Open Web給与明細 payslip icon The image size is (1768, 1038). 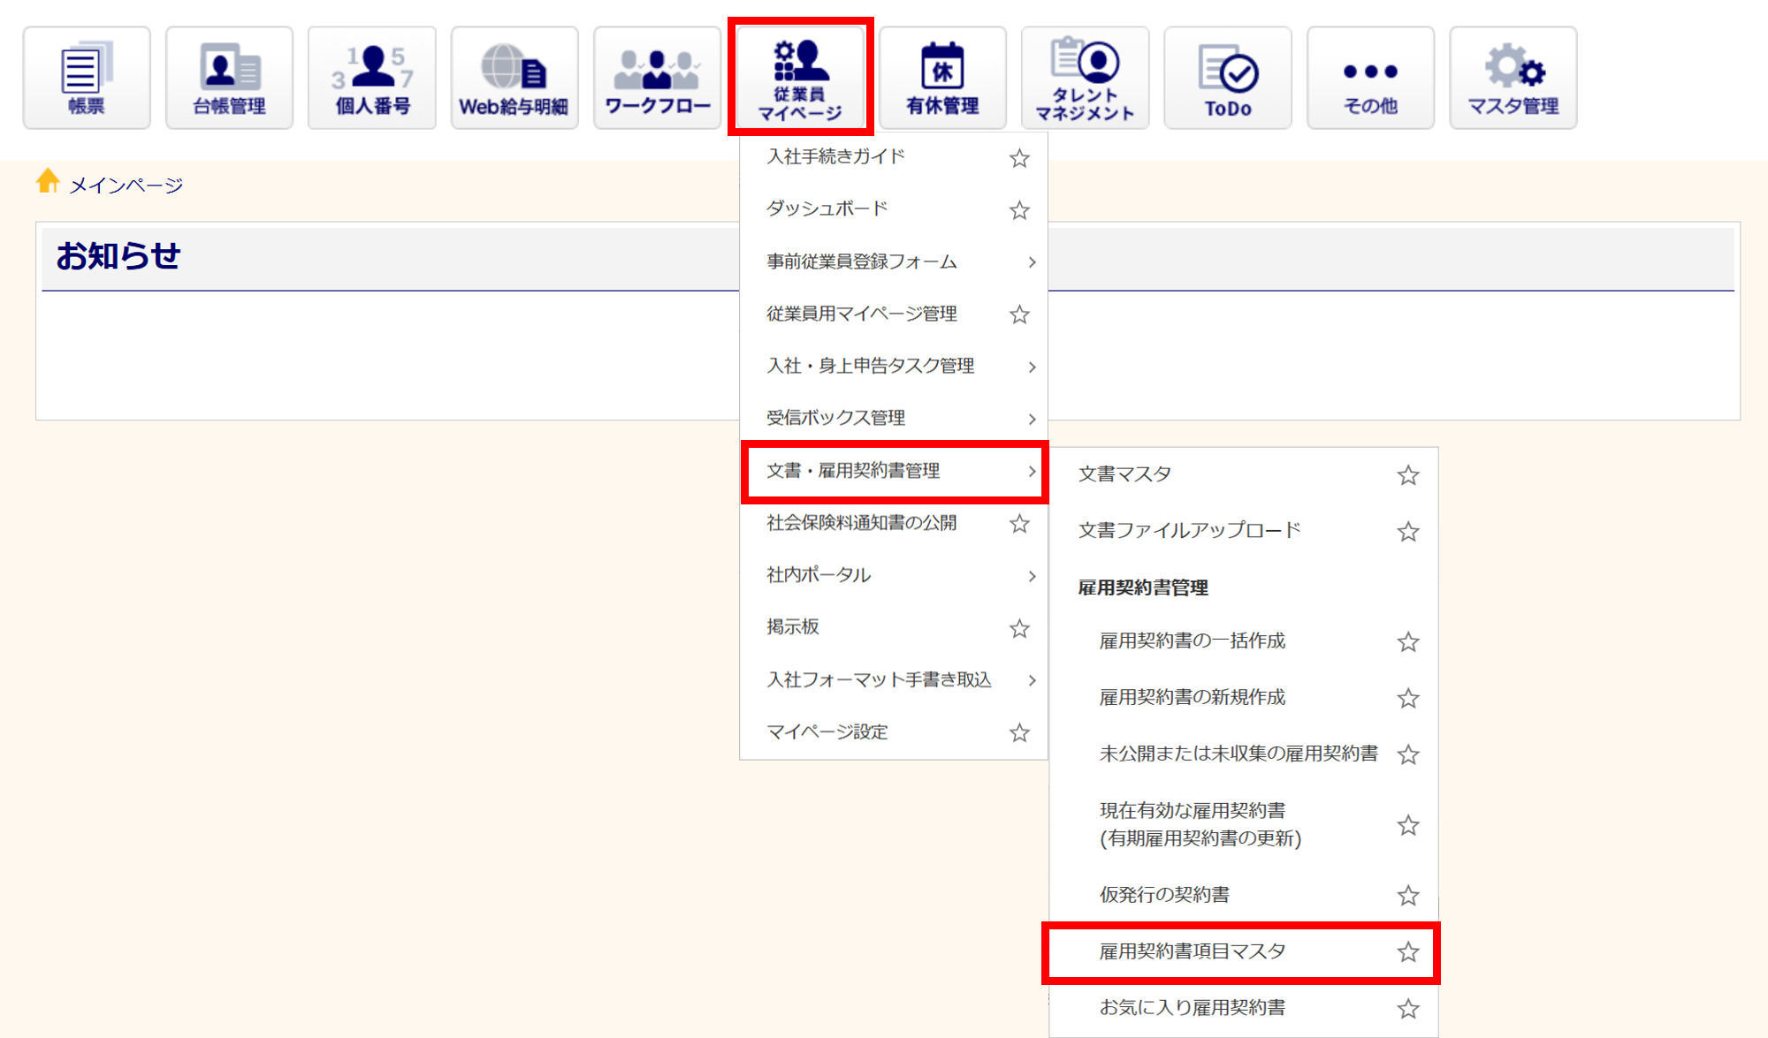coord(514,78)
